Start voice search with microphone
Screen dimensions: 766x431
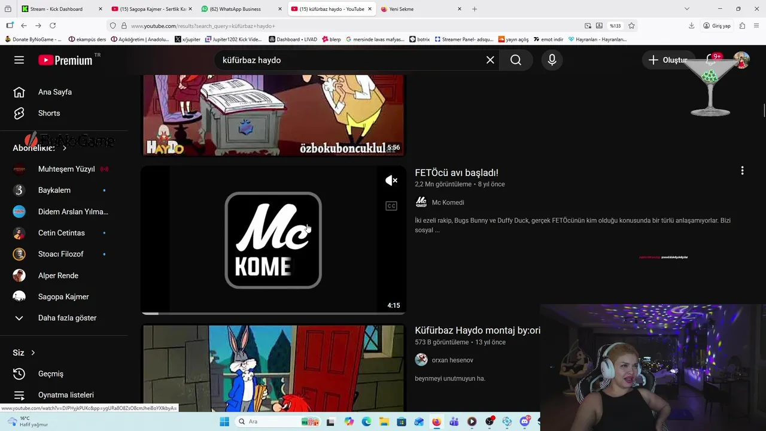552,60
